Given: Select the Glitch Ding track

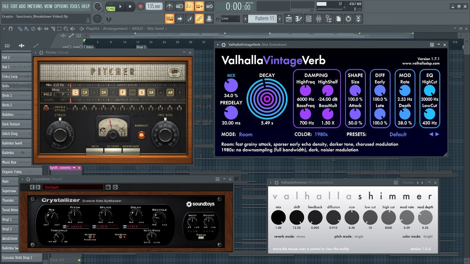Looking at the screenshot, I should click(16, 134).
